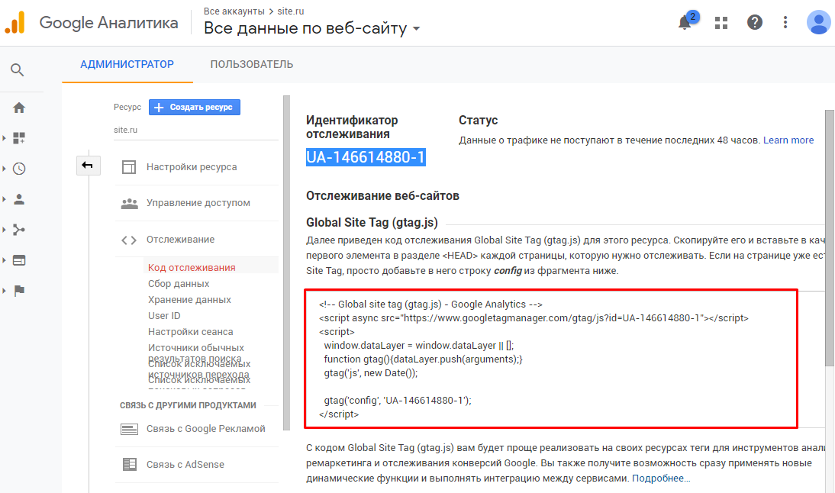Viewport: 835px width, 493px height.
Task: Expand the Real-time section arrow
Action: [5, 169]
